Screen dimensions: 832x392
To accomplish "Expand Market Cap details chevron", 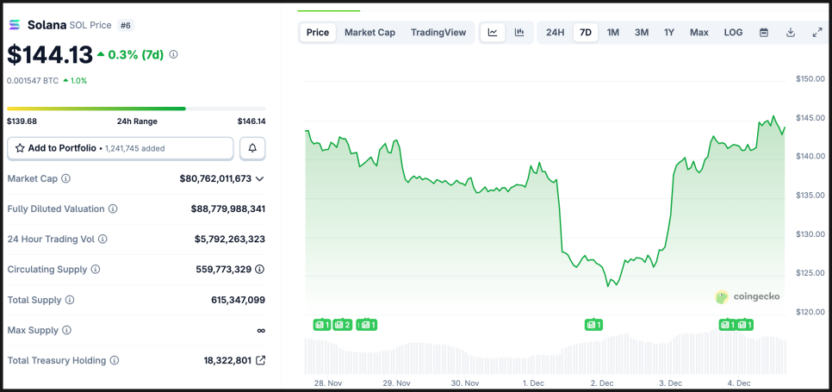I will pos(260,178).
